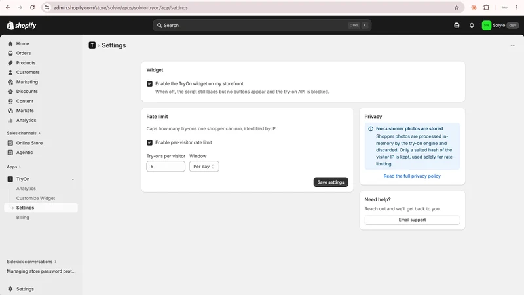Open the notifications bell
The width and height of the screenshot is (524, 295).
point(472,26)
